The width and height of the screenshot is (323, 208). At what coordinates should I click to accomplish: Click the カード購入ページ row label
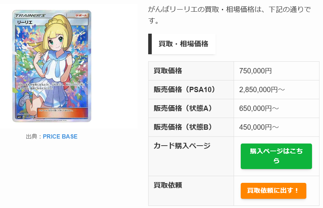click(182, 146)
